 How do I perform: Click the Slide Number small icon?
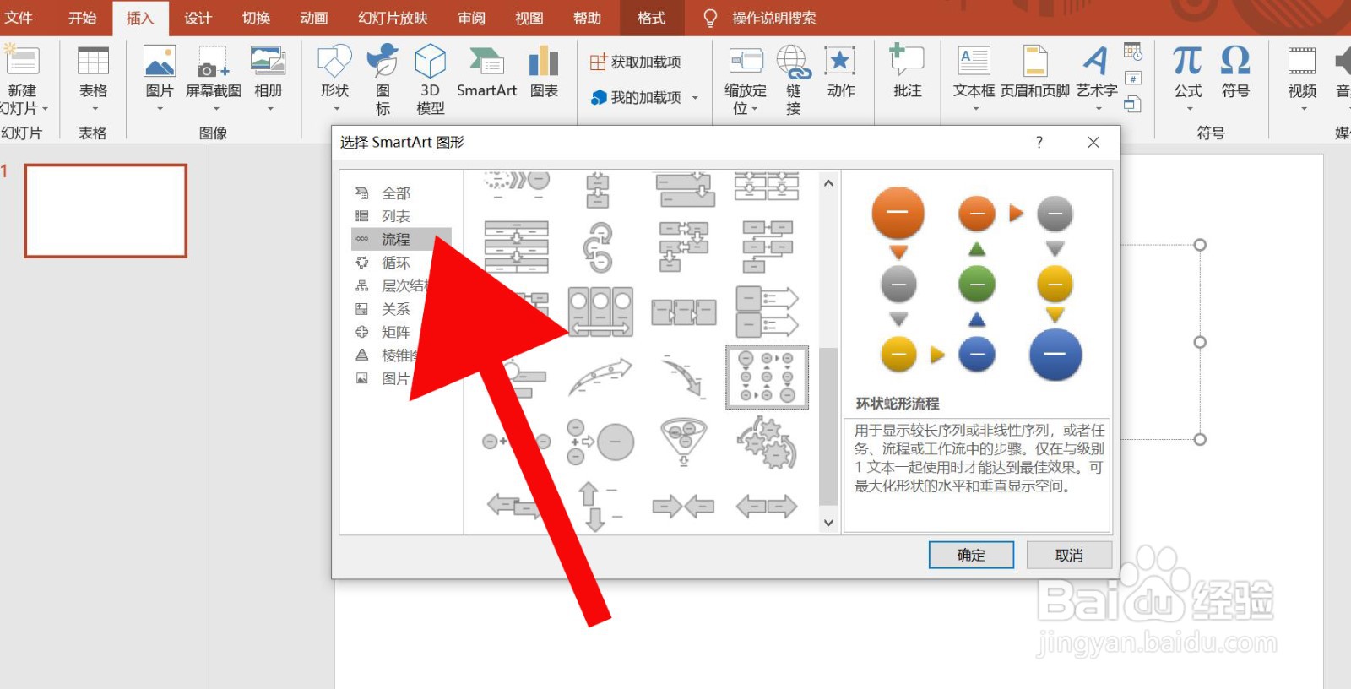1132,79
